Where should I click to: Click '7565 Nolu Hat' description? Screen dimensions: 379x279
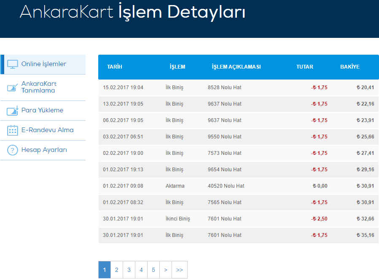225,202
